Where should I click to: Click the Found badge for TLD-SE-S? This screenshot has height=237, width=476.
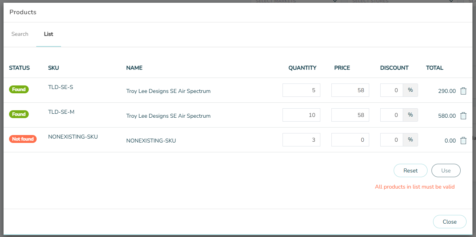(19, 89)
